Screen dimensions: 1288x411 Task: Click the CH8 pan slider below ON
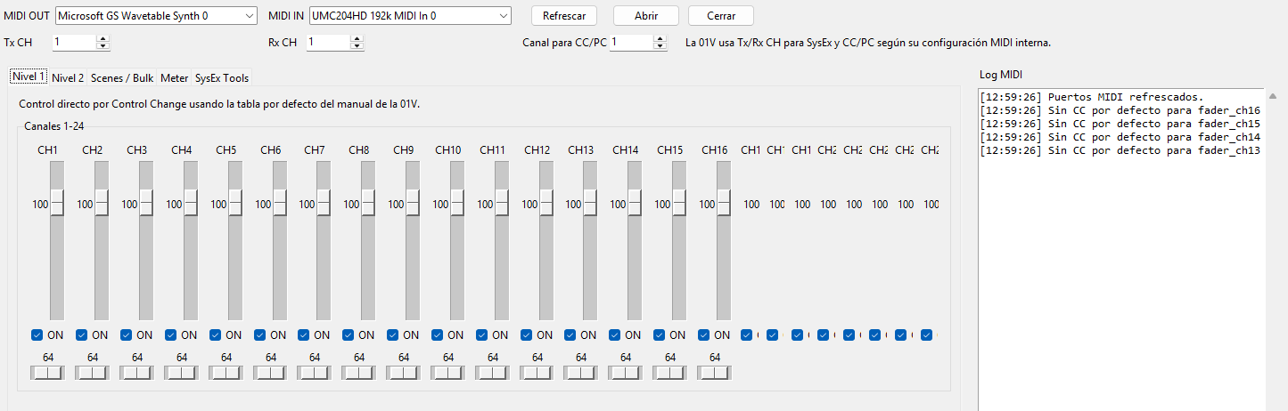click(359, 374)
